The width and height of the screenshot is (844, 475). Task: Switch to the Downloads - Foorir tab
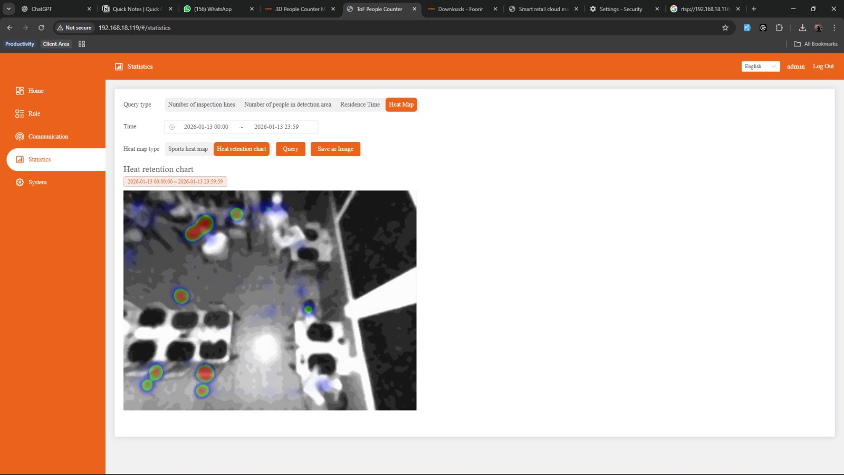tap(461, 9)
